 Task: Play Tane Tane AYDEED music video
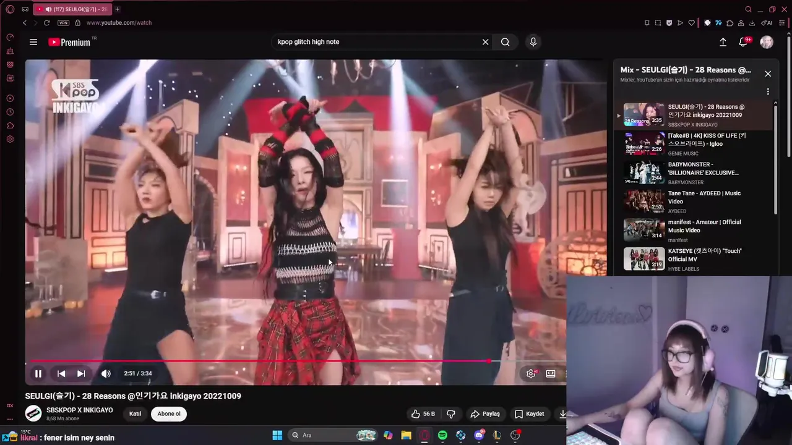693,201
